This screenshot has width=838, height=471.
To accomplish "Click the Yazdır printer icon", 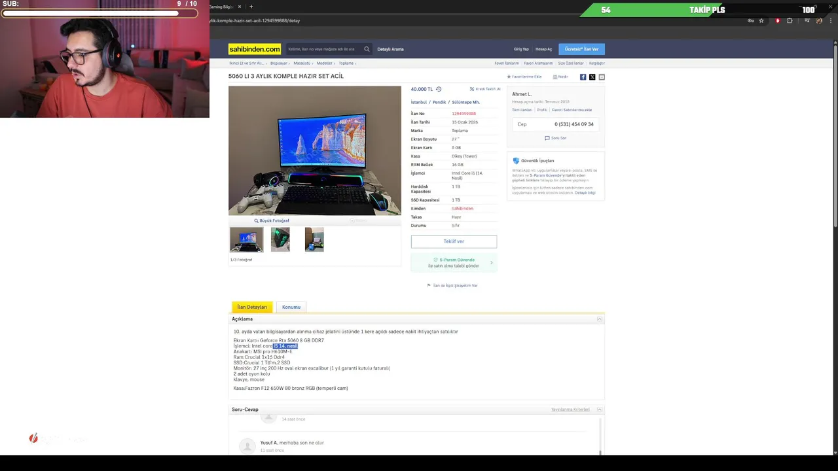I will [x=555, y=77].
